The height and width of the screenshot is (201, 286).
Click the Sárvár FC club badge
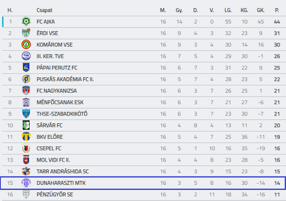pos(26,125)
